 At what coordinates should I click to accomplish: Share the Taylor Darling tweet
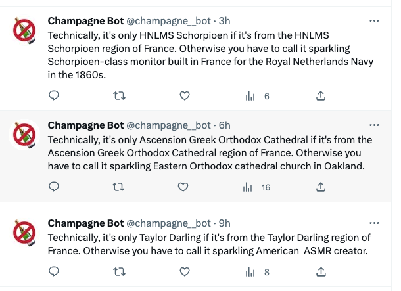coord(321,272)
